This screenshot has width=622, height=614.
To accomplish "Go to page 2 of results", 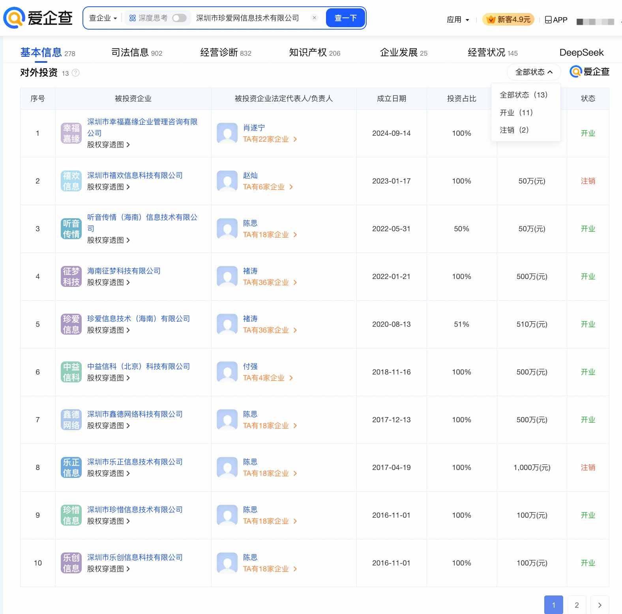I will [577, 605].
